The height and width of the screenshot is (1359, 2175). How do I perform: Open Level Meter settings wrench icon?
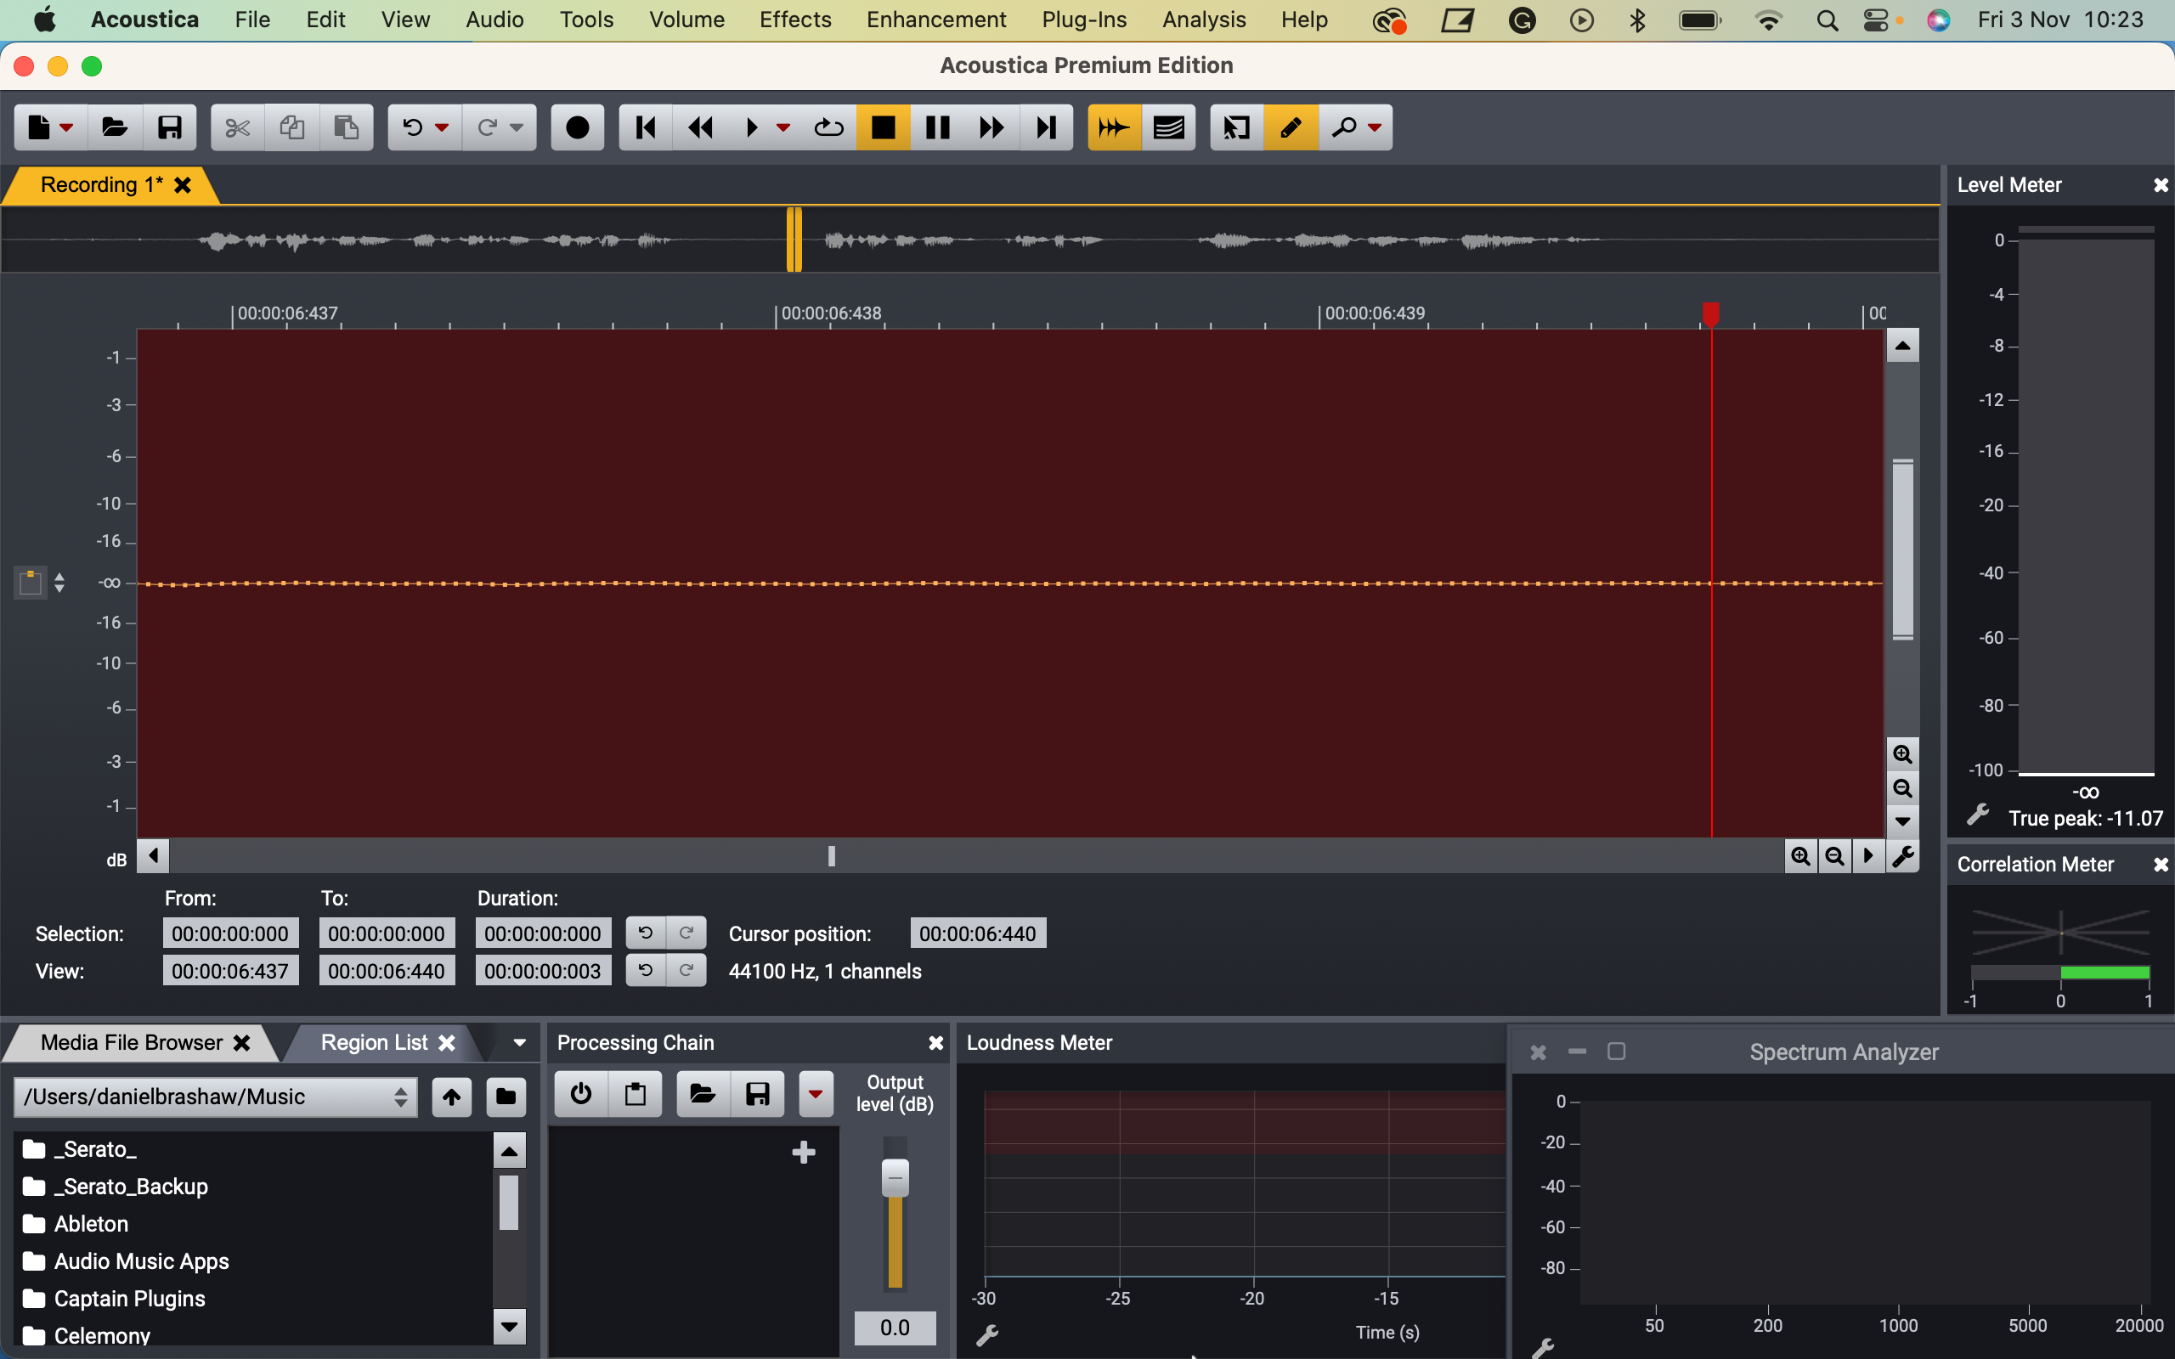[x=1976, y=815]
